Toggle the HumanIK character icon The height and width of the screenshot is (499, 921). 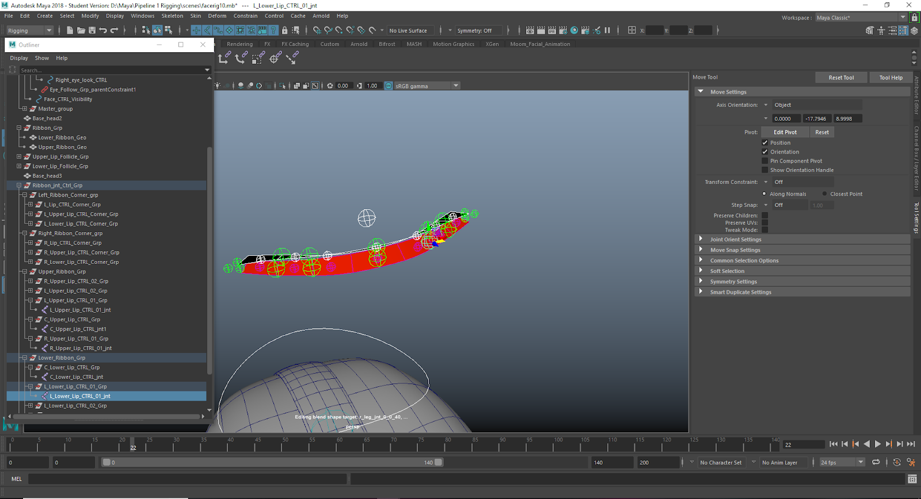[x=881, y=30]
